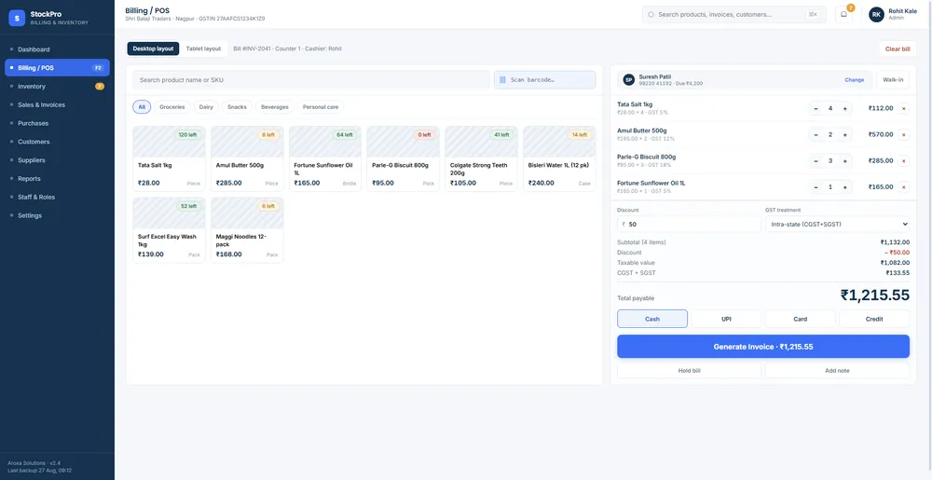Remove Fortune Sunflower Oil 1L from bill

(x=903, y=186)
